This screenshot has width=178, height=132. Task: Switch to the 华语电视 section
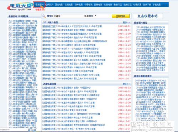[x=88, y=5]
